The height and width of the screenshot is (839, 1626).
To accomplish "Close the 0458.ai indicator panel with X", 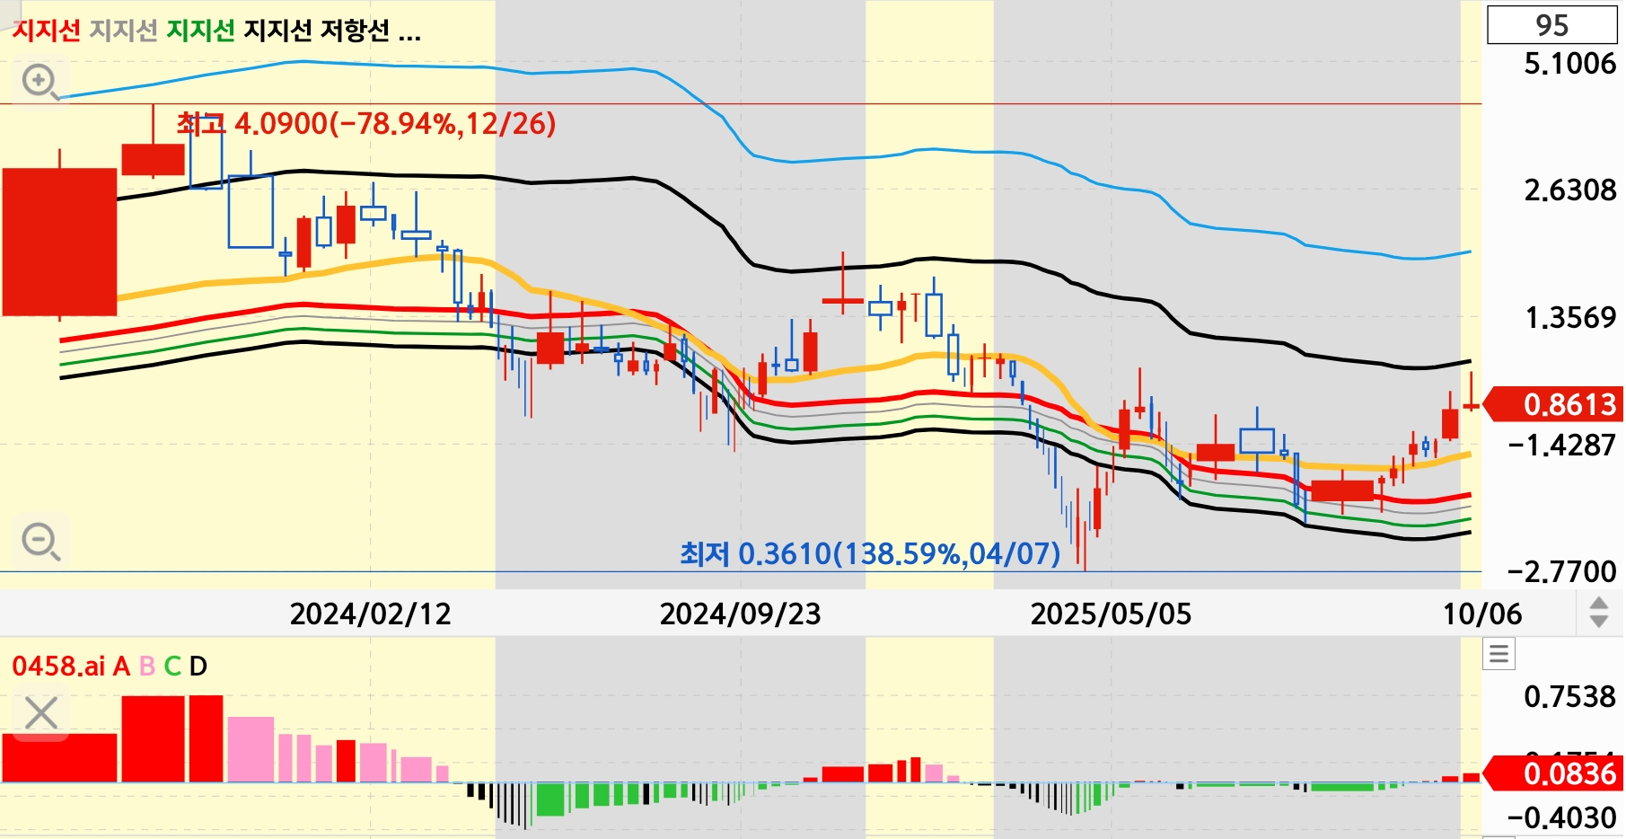I will [40, 713].
